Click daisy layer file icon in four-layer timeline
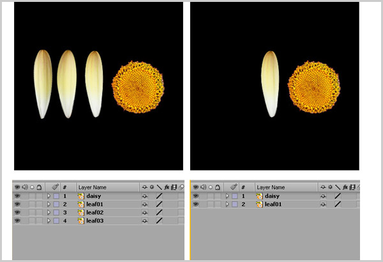Screen dimensions: 383x262 (81, 196)
